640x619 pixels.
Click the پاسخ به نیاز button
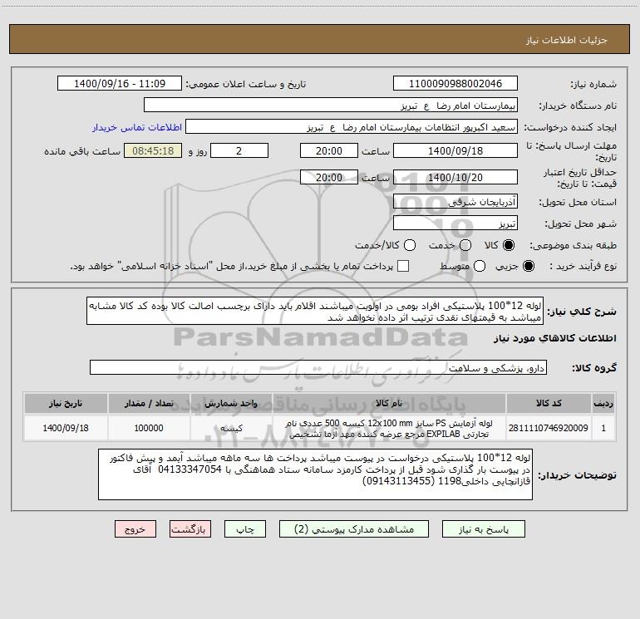[484, 529]
